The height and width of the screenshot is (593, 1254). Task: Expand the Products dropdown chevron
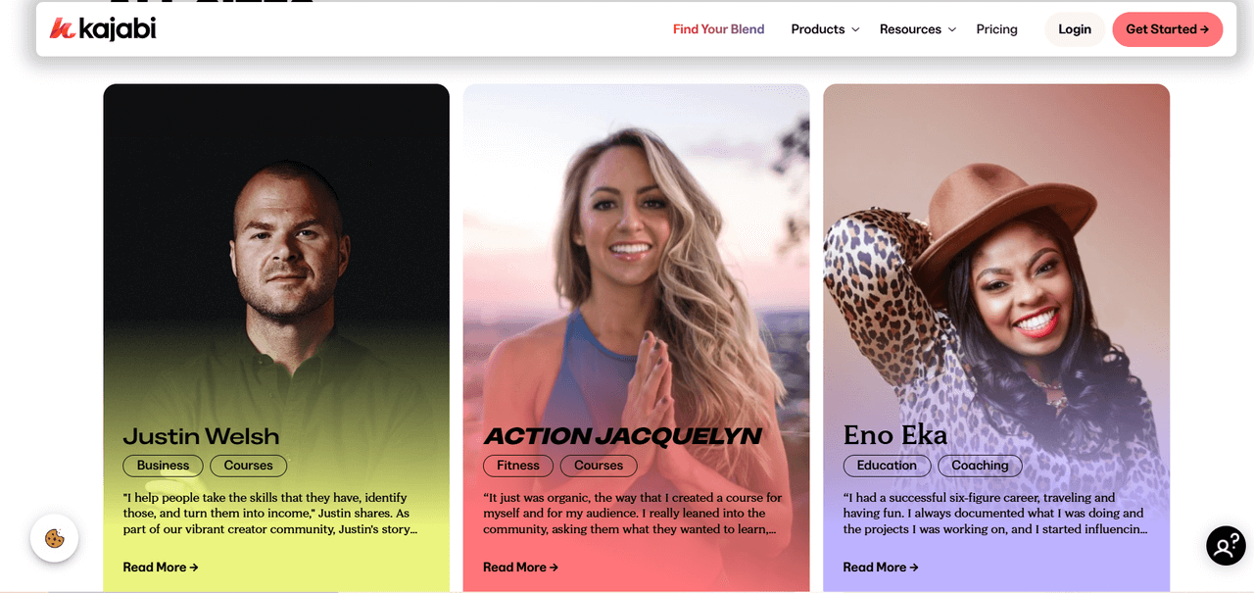click(x=855, y=29)
